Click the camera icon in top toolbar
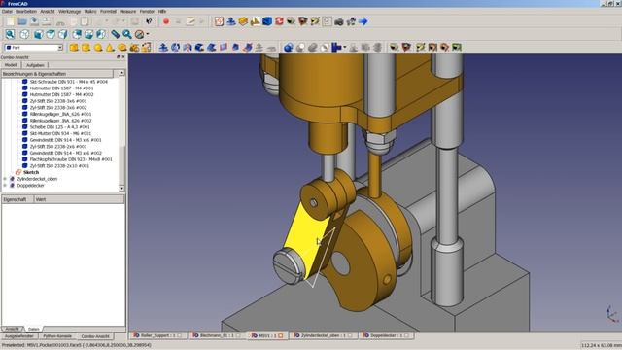Image resolution: width=622 pixels, height=350 pixels. (339, 21)
